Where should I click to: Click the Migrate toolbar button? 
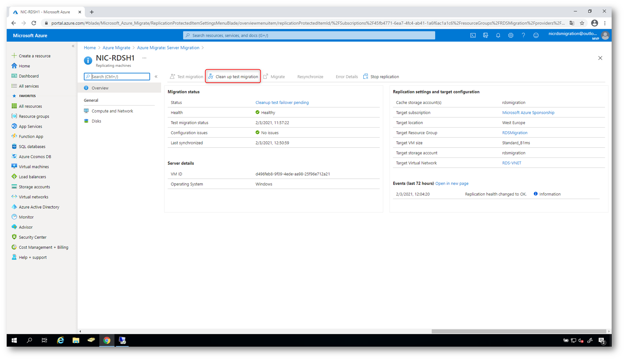point(274,77)
